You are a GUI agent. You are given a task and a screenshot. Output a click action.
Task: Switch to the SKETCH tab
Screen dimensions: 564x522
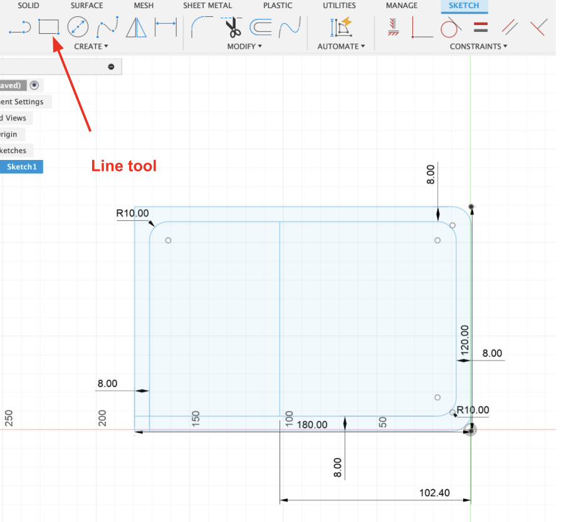point(464,6)
